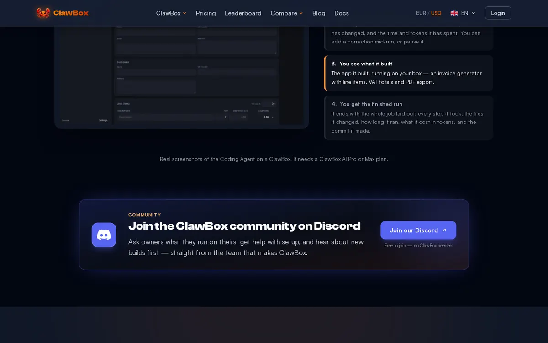The image size is (548, 343).
Task: Open the Leaderboard page
Action: [243, 13]
